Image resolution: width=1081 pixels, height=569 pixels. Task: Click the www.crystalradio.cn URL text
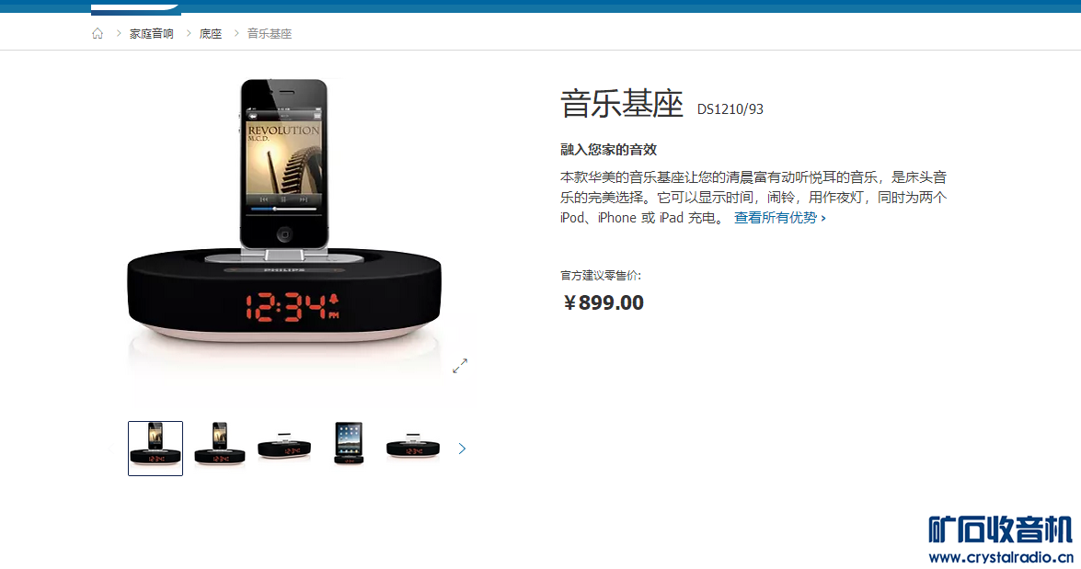pyautogui.click(x=1000, y=557)
